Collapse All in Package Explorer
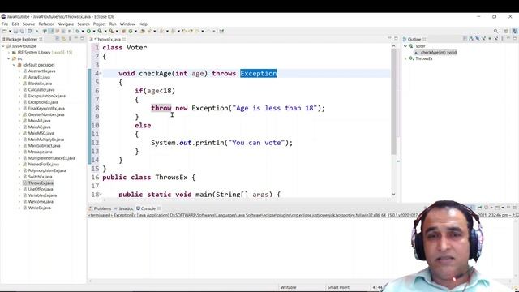The image size is (519, 292). [x=58, y=39]
